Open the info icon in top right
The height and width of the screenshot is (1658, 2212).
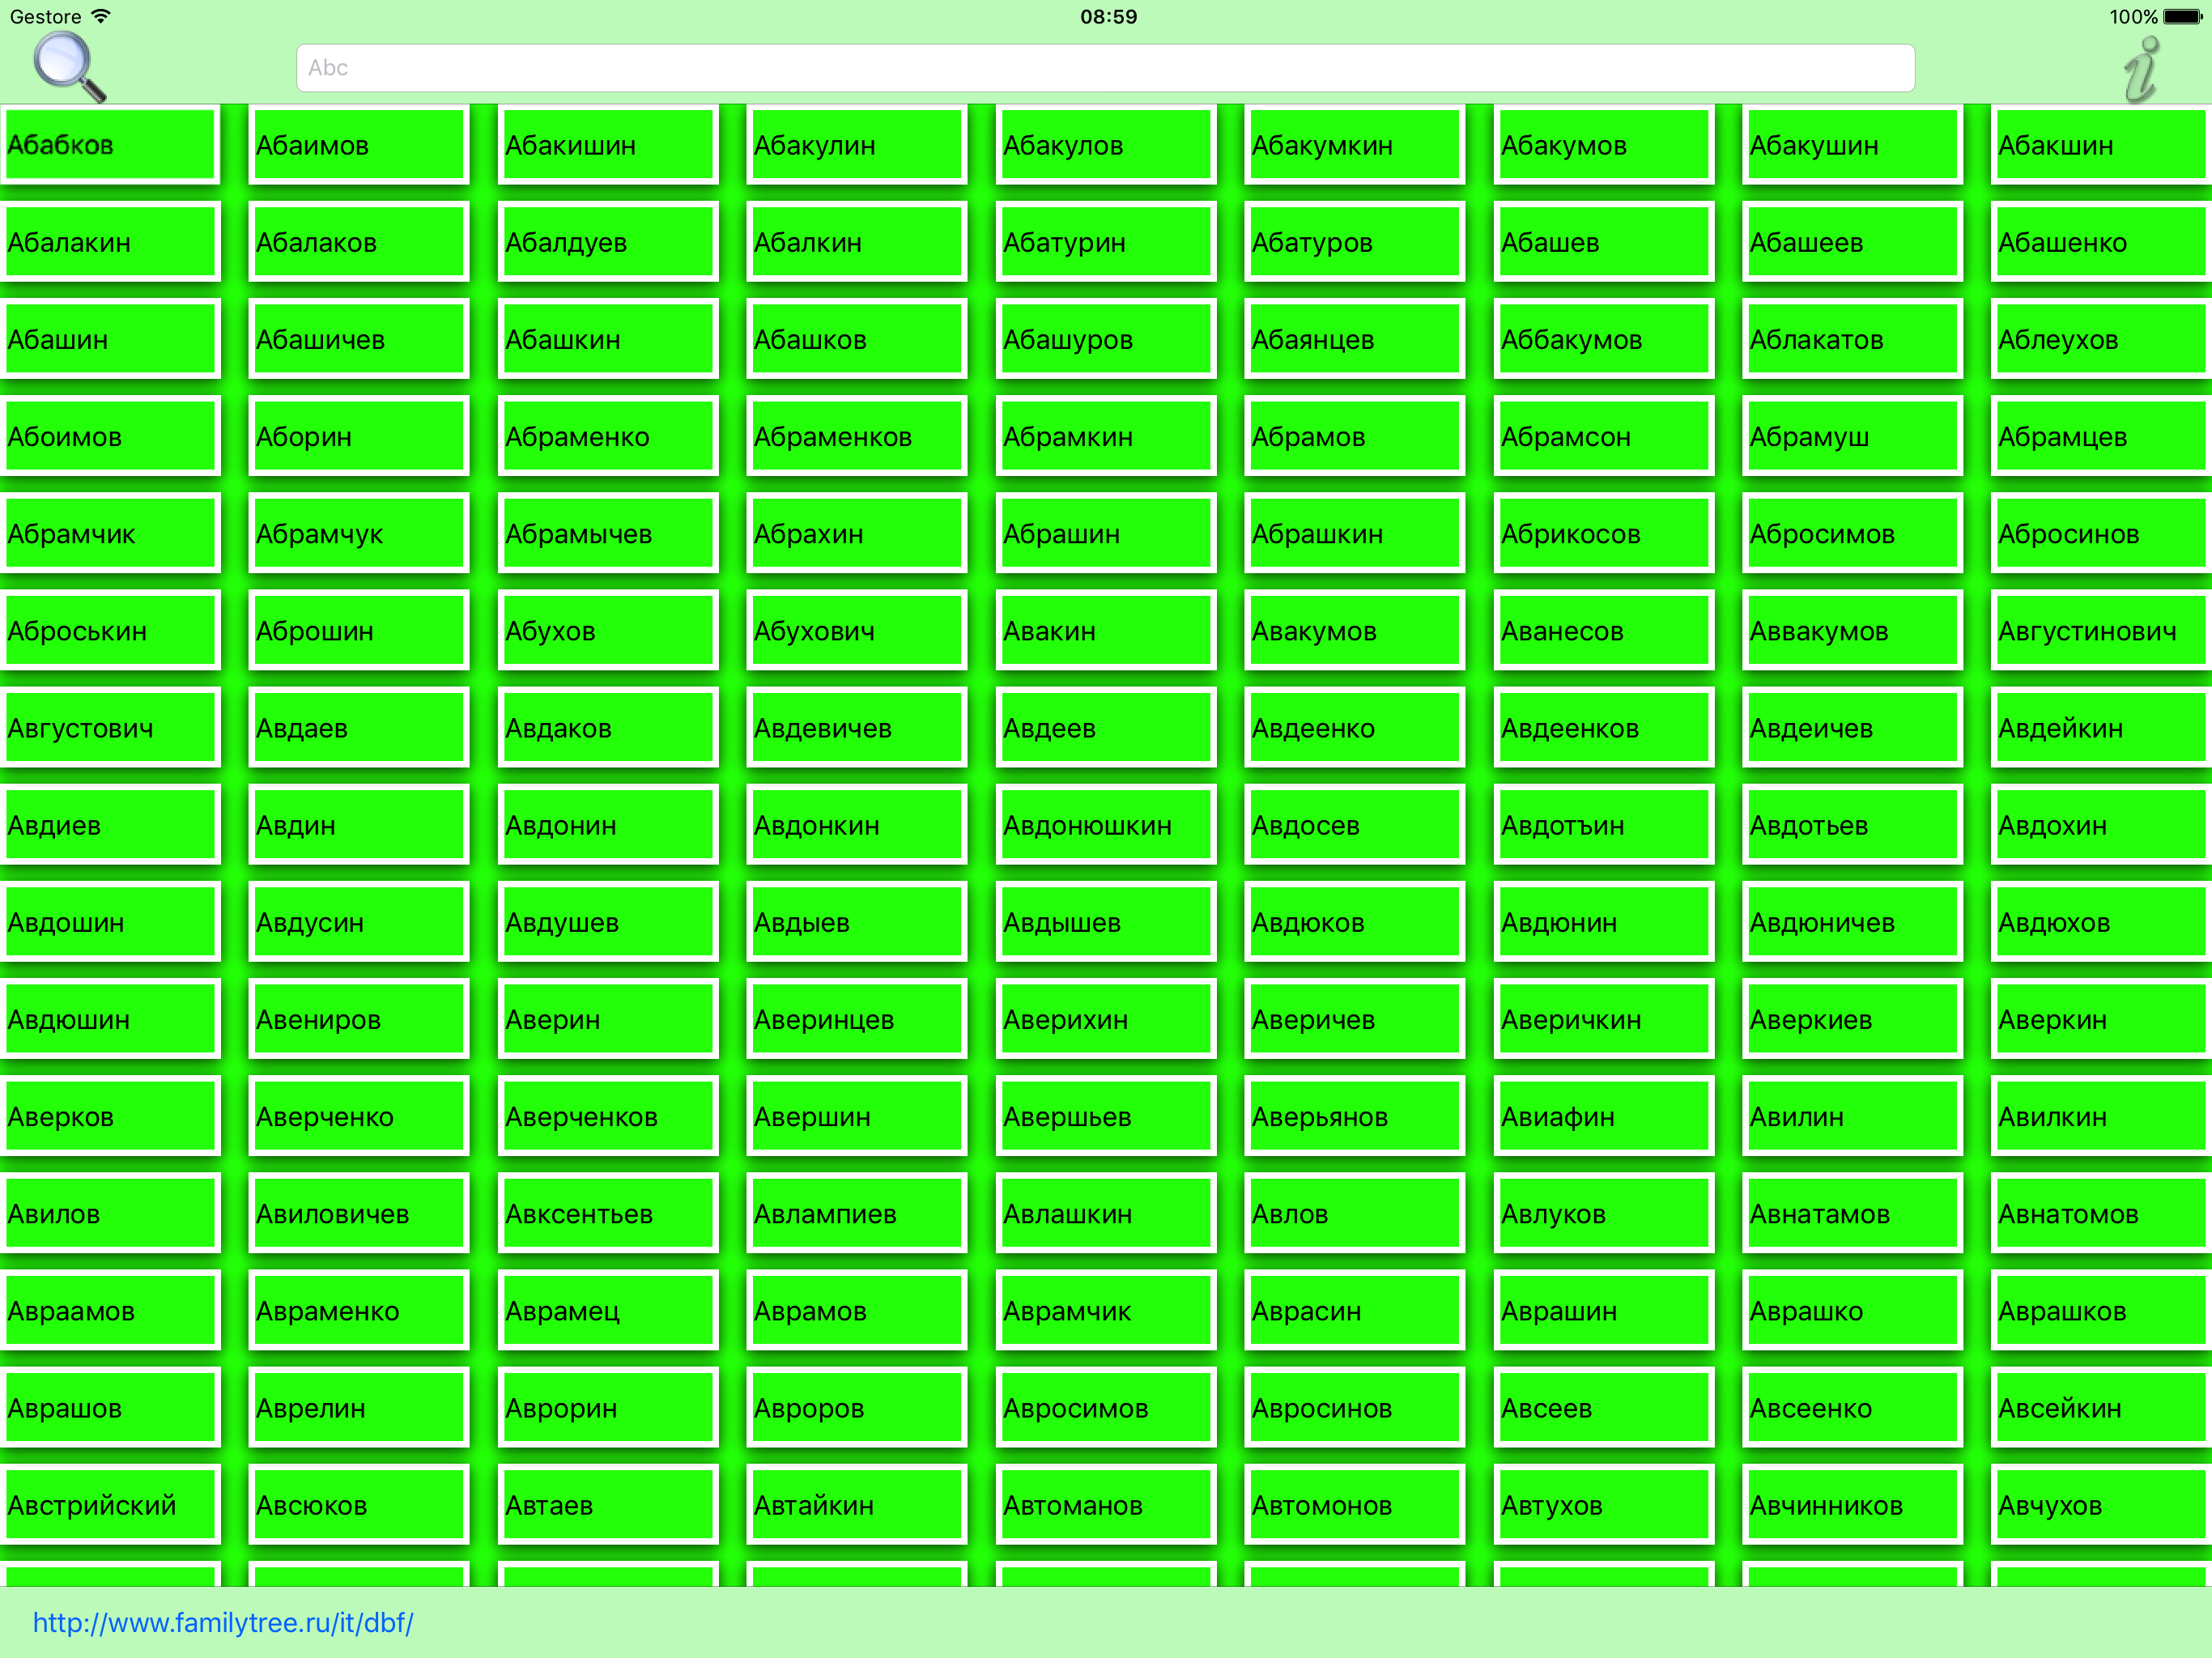2141,69
